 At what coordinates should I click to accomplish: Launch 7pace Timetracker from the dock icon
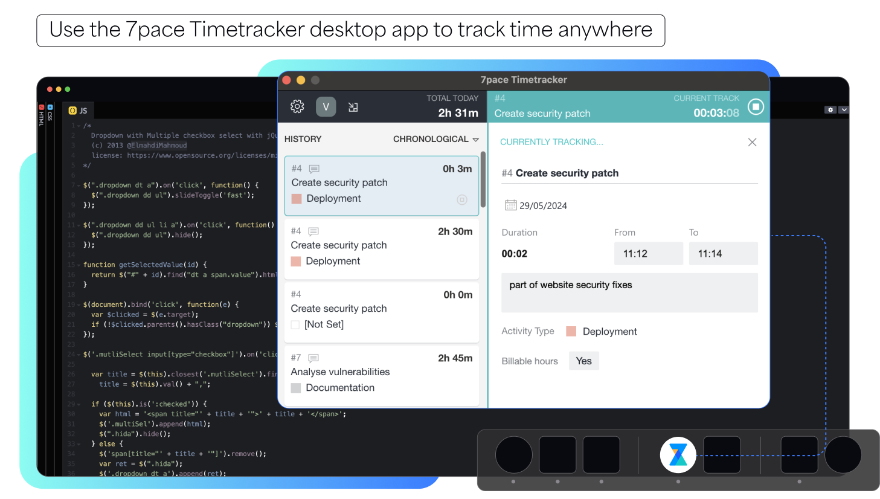click(678, 454)
